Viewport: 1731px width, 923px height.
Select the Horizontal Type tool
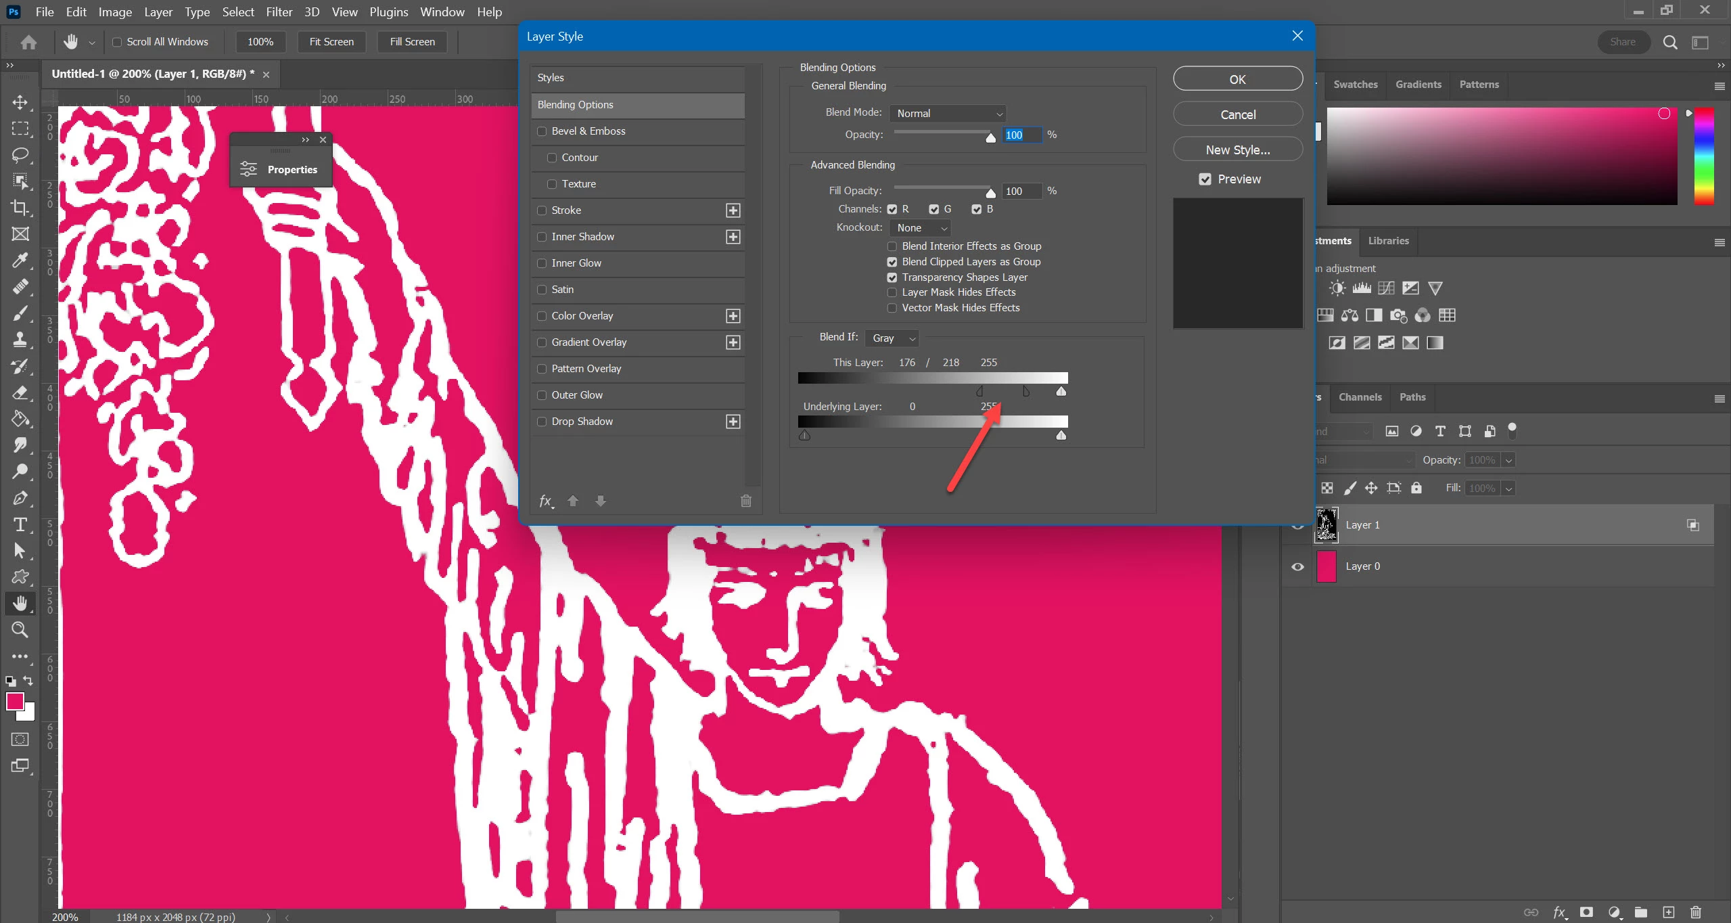tap(20, 524)
